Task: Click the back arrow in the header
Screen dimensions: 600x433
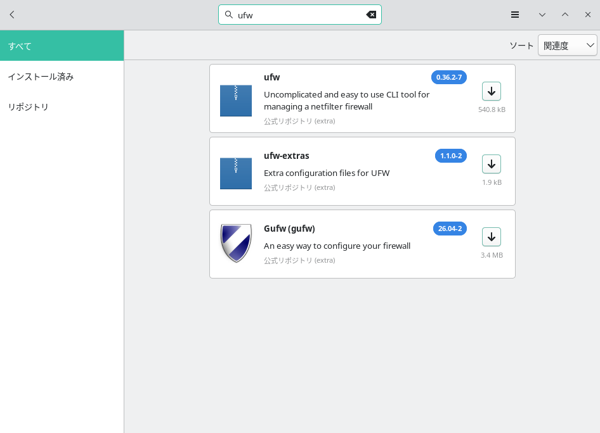Action: (12, 15)
